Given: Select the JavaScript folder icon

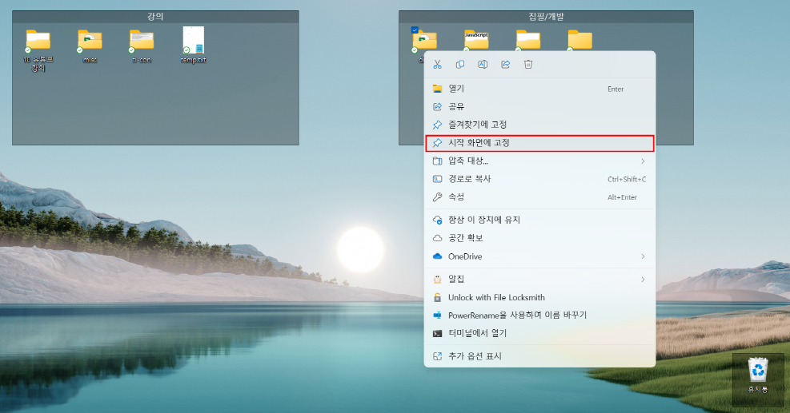Looking at the screenshot, I should 476,40.
